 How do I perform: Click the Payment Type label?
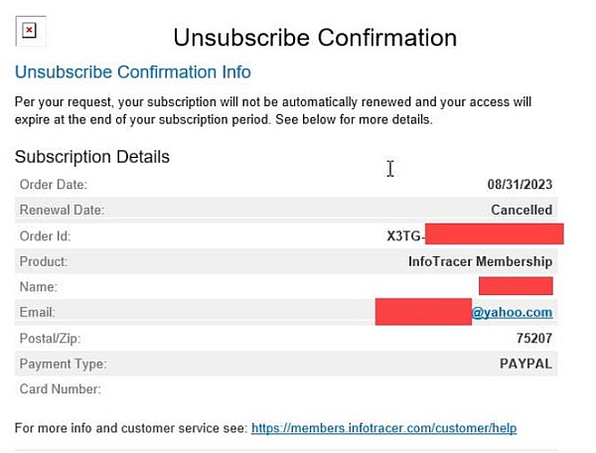pos(63,365)
